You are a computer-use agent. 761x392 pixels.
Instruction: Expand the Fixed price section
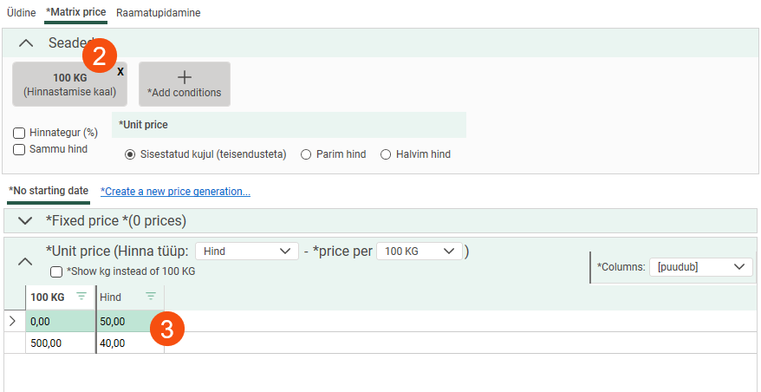25,220
